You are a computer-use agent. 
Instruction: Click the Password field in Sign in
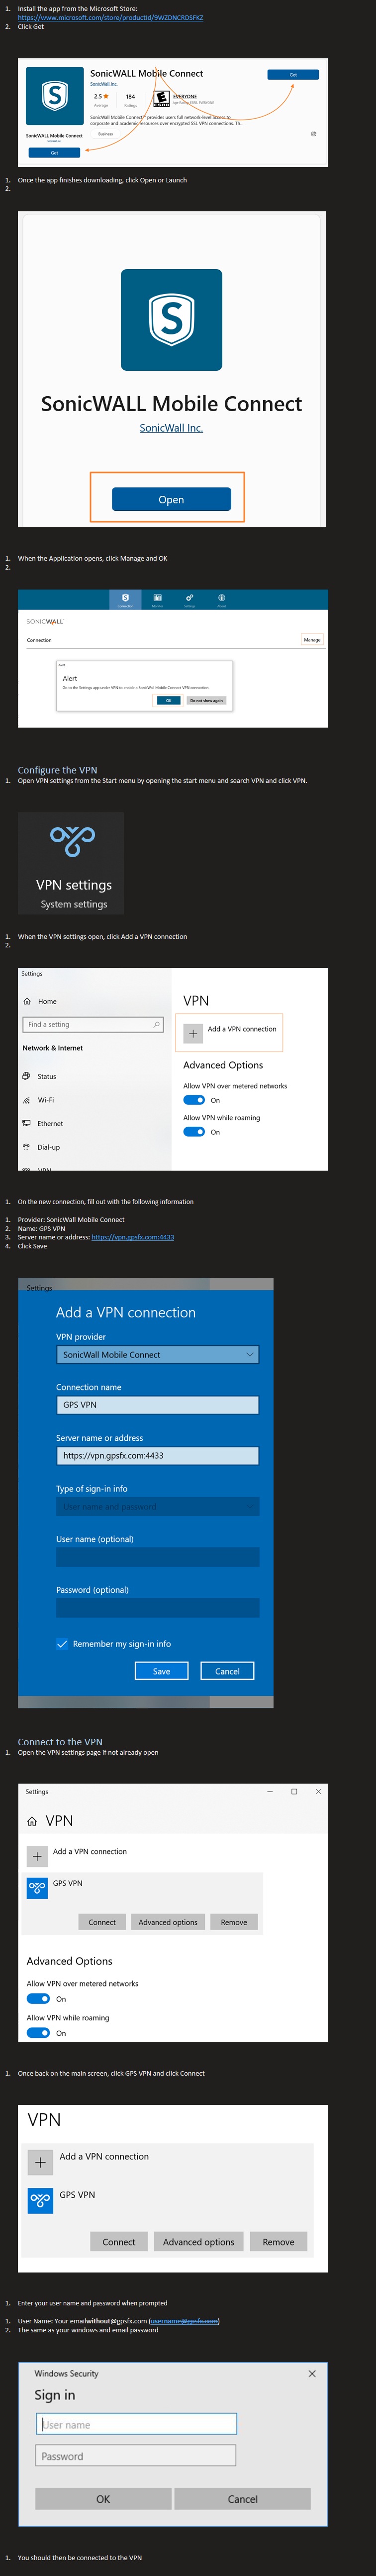(x=136, y=2456)
